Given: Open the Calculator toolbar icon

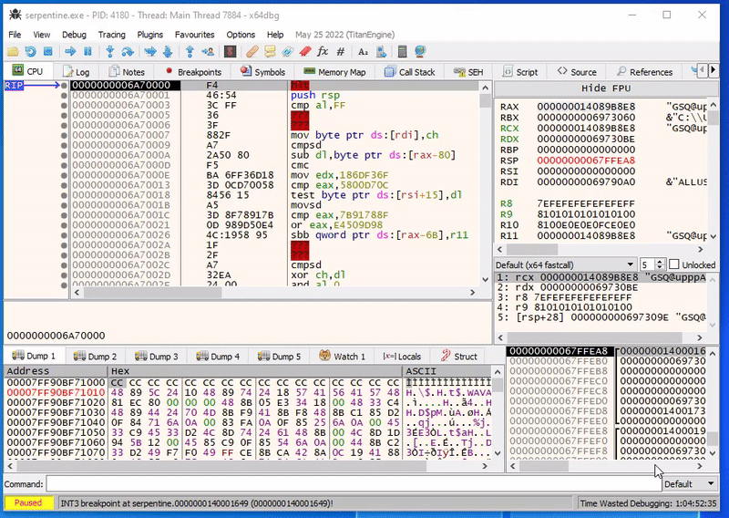Looking at the screenshot, I should [403, 52].
